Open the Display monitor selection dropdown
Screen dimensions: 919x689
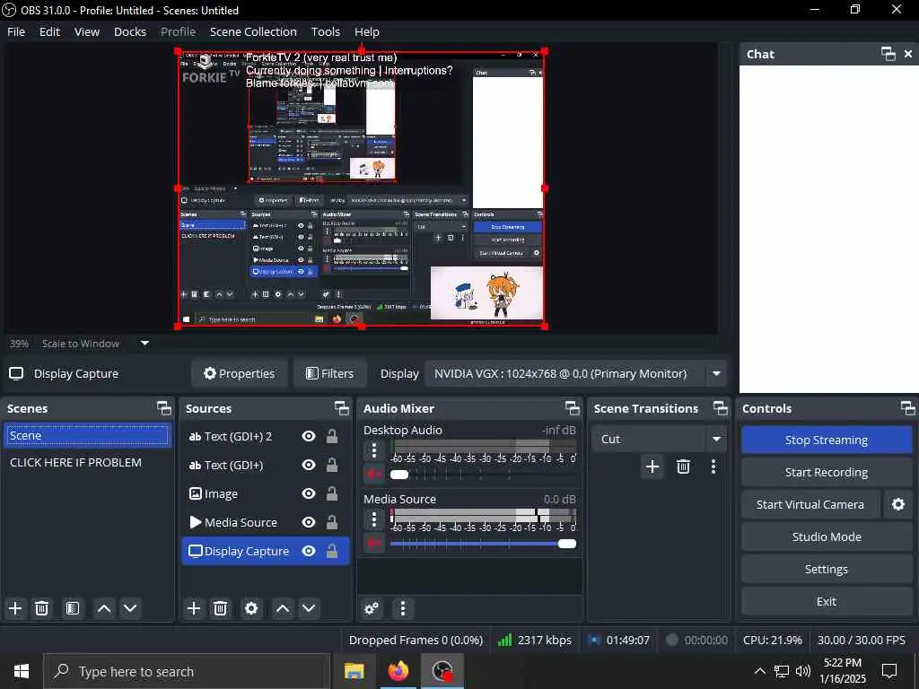tap(716, 374)
